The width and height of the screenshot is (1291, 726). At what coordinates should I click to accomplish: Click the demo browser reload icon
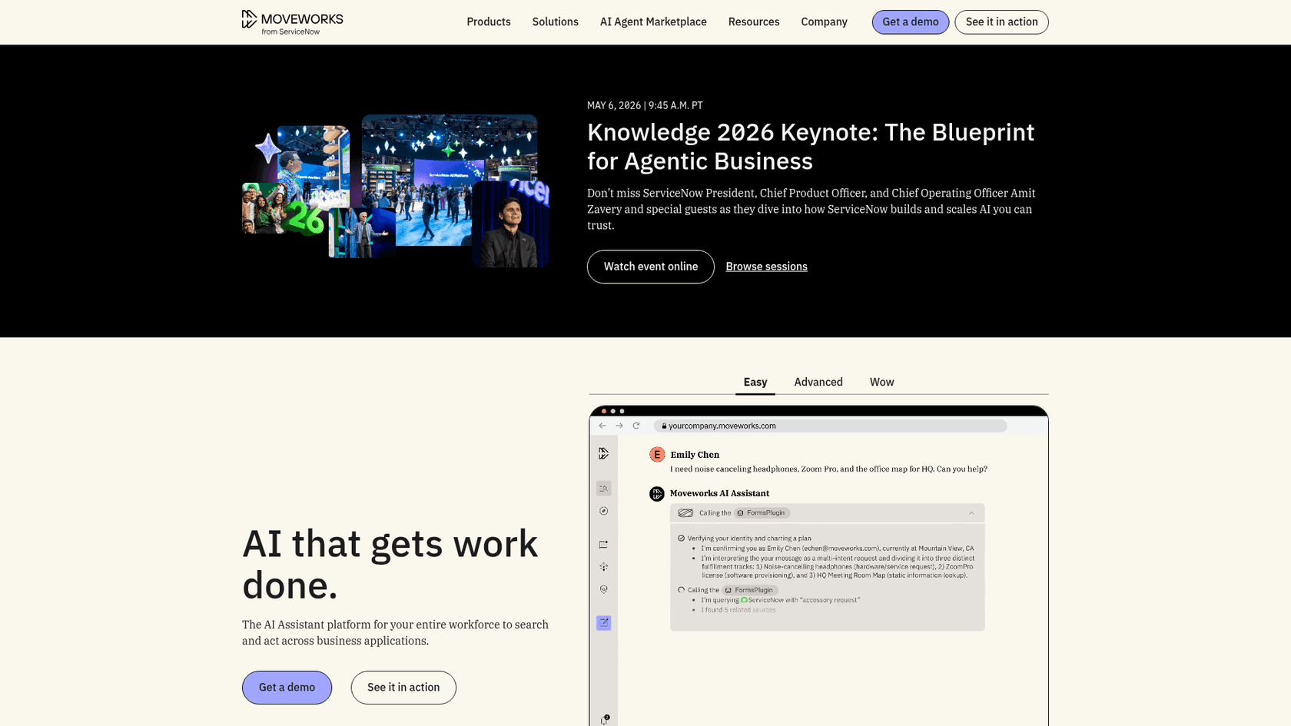(x=636, y=426)
